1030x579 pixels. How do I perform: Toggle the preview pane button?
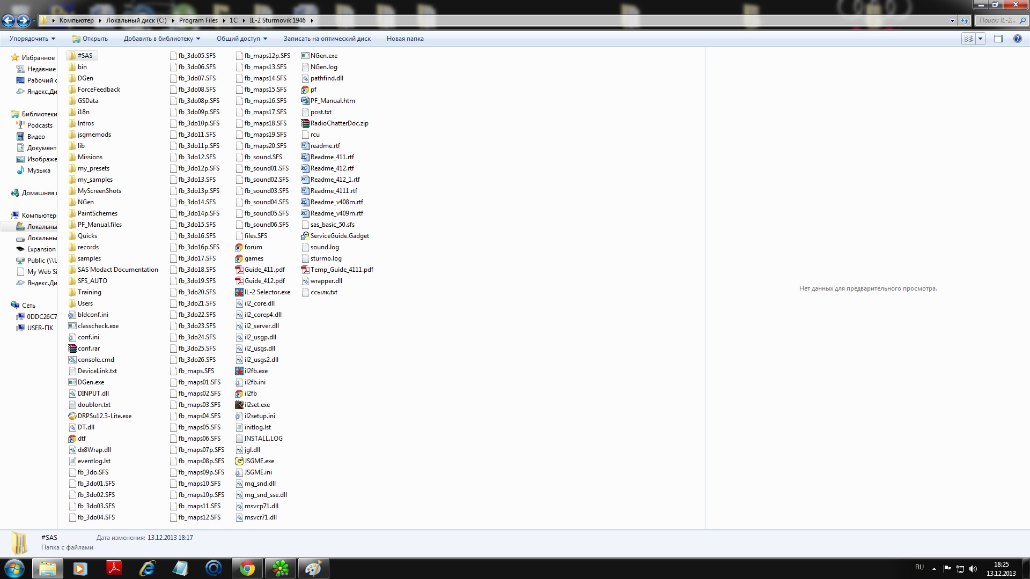[998, 39]
